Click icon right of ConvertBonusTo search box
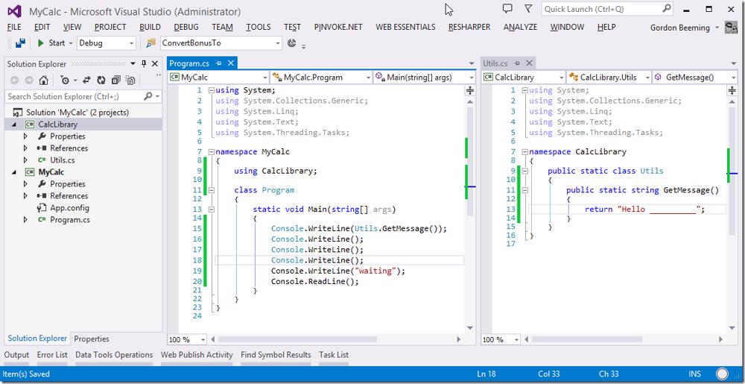The width and height of the screenshot is (745, 384). click(x=292, y=43)
